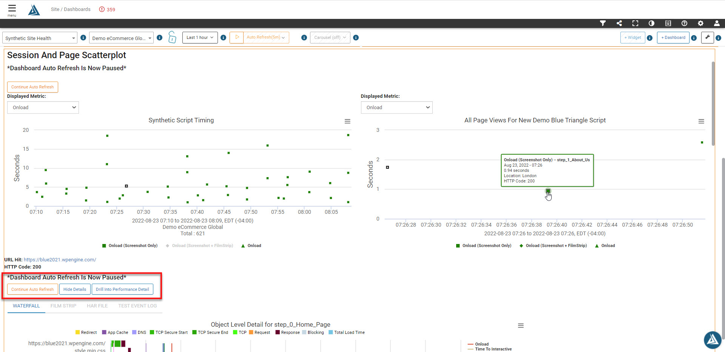Open All Page Views chart menu
This screenshot has width=725, height=352.
(701, 121)
